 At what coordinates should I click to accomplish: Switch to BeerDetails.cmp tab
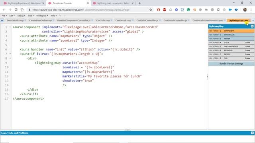(15, 20)
